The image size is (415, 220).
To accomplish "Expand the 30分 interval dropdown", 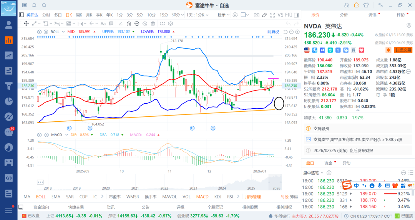I will 177,15.
